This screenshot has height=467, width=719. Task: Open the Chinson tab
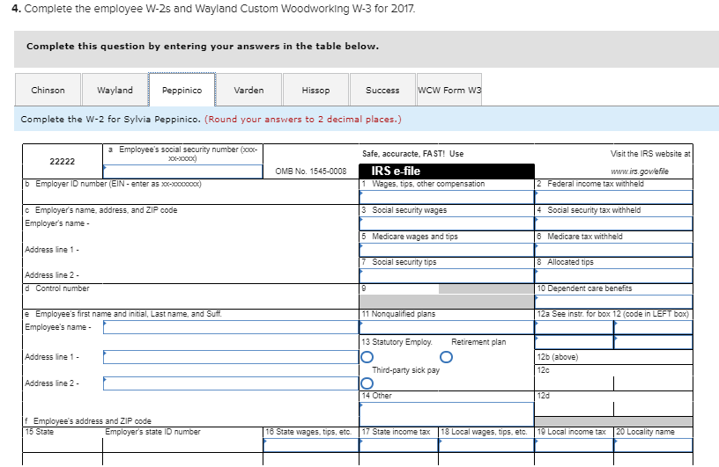pos(48,90)
